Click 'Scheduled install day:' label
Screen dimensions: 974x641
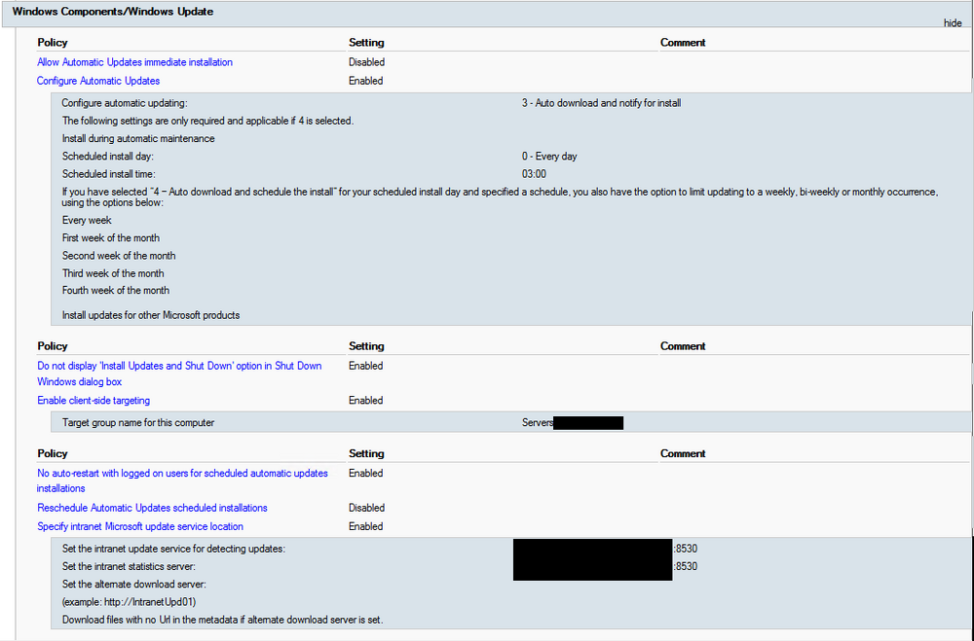(107, 157)
